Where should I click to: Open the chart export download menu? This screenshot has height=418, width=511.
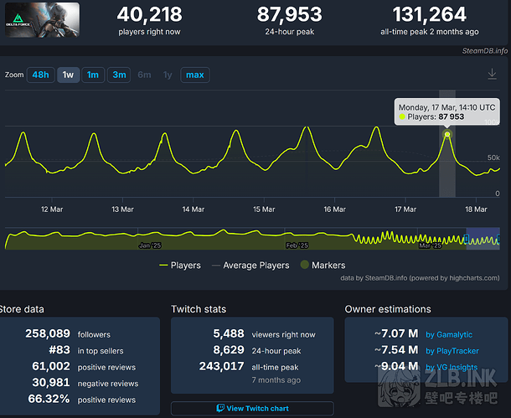pyautogui.click(x=492, y=75)
